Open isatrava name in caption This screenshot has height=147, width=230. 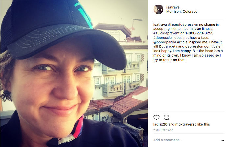pos(160,24)
